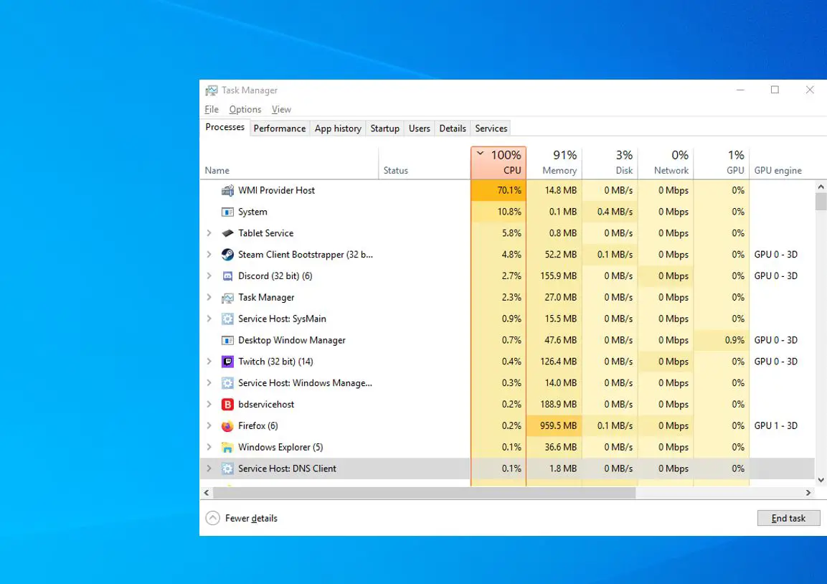Click the Twitch process icon

click(x=227, y=362)
